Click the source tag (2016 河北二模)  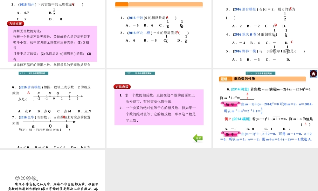tap(140, 33)
